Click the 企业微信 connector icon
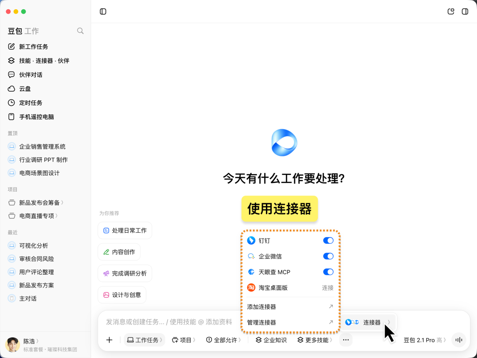 pyautogui.click(x=251, y=256)
